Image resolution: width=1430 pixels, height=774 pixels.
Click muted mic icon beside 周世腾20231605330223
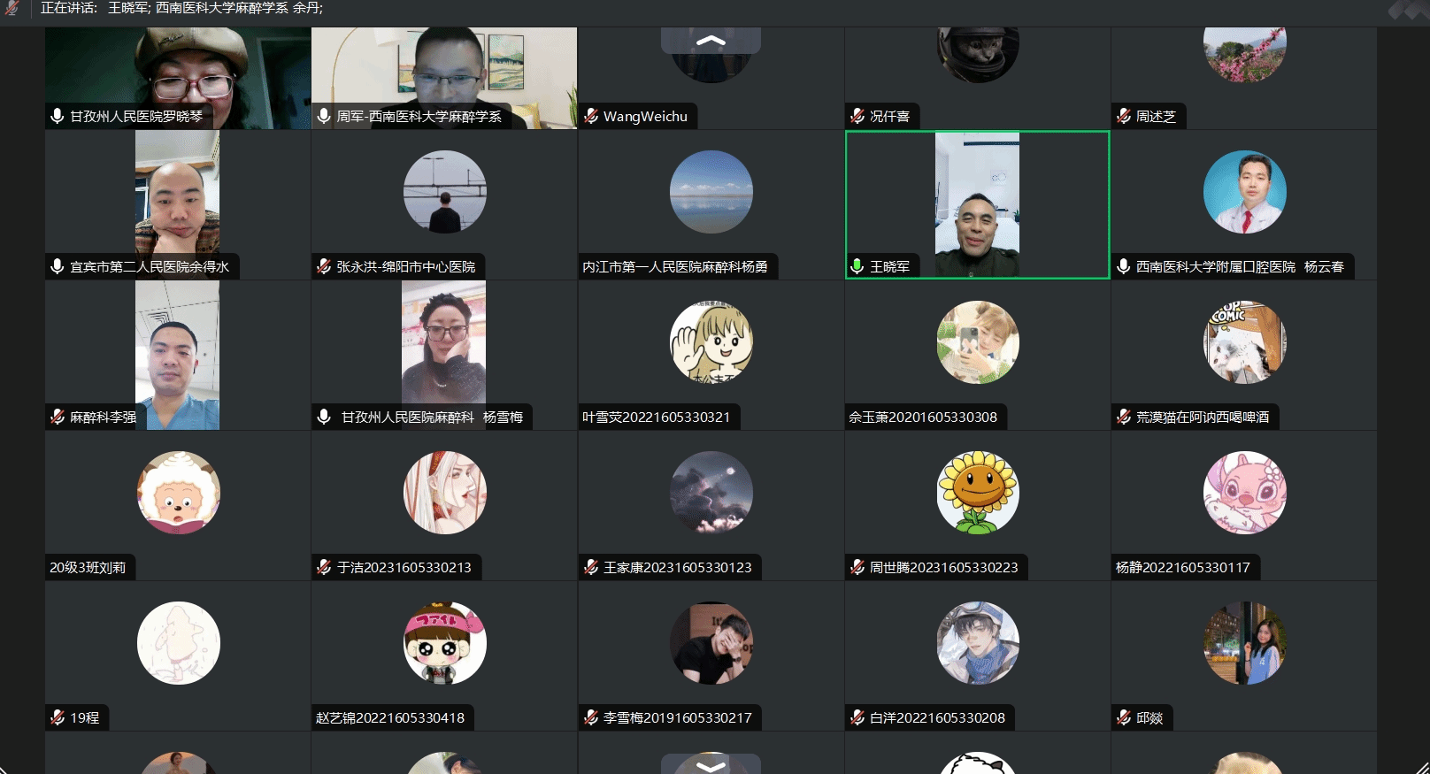[857, 567]
